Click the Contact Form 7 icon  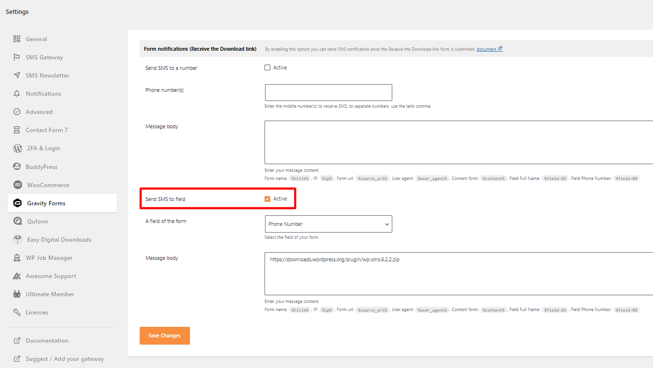(x=17, y=130)
